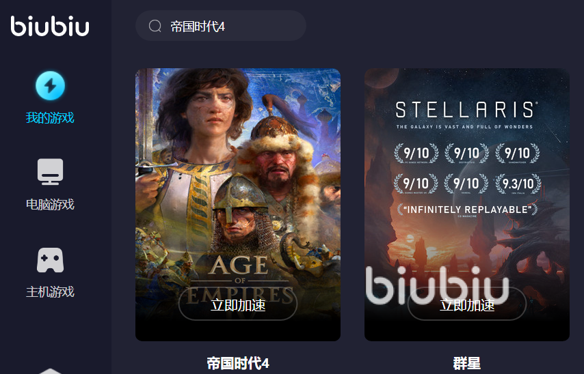Click the 帝国时代4 game title
The height and width of the screenshot is (374, 584).
point(238,363)
